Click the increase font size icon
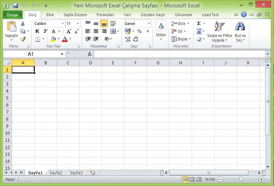This screenshot has height=186, width=274. [x=69, y=31]
